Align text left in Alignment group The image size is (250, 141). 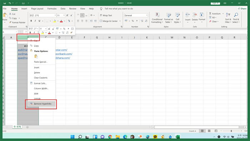click(x=78, y=21)
